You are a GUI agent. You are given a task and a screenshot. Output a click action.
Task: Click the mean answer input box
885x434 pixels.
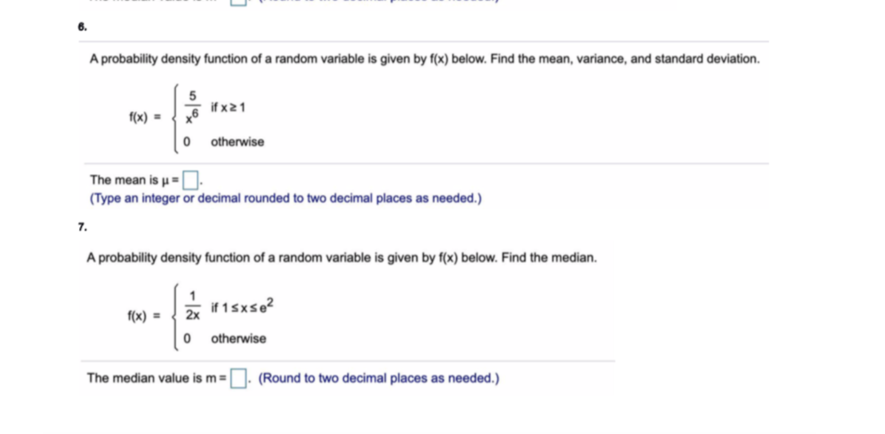click(189, 179)
